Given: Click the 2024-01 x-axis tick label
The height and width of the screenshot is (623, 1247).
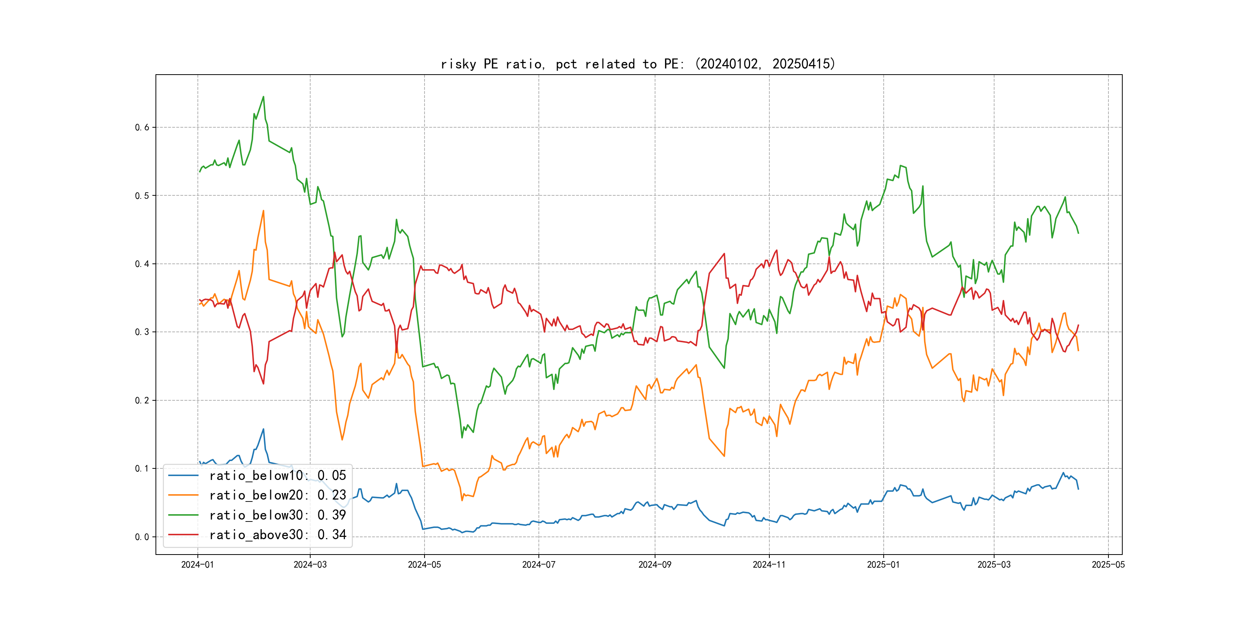Looking at the screenshot, I should point(197,565).
